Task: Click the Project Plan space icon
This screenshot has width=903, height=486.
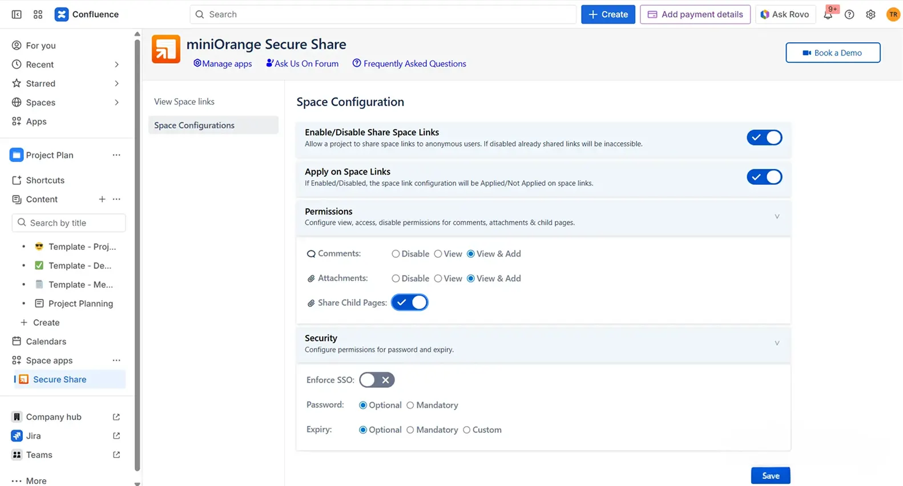Action: [x=17, y=155]
